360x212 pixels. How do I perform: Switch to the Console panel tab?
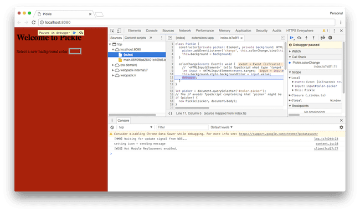(x=152, y=30)
